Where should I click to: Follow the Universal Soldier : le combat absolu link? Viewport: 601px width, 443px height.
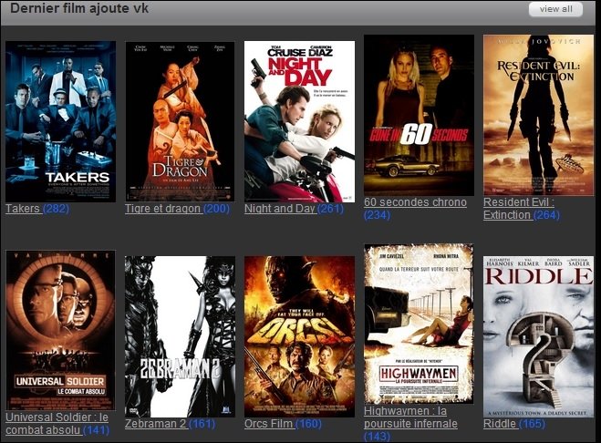click(x=57, y=424)
